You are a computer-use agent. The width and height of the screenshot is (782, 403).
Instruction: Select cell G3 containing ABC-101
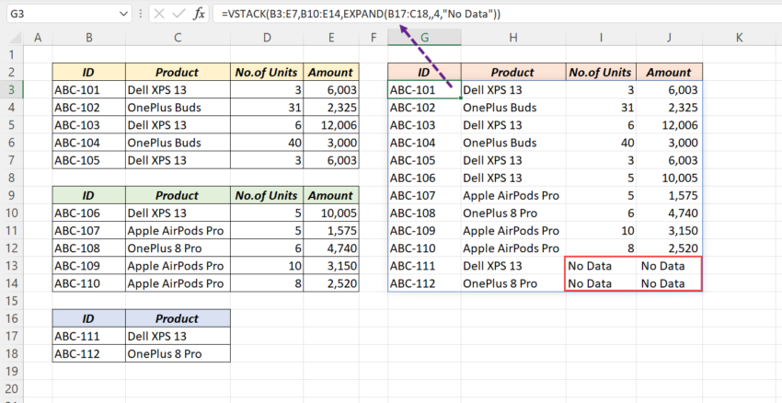[424, 90]
